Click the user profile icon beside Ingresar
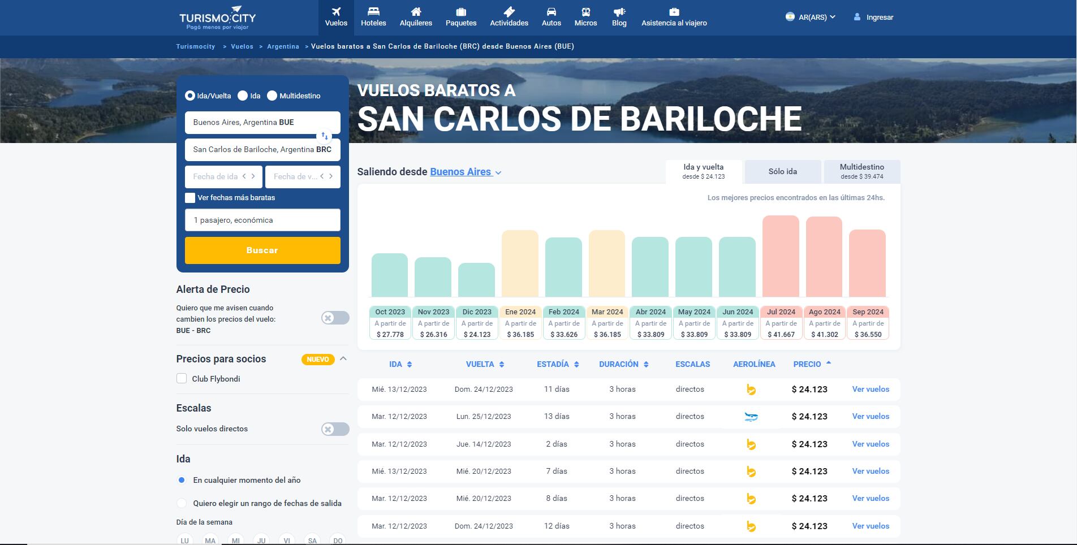Image resolution: width=1077 pixels, height=545 pixels. (x=857, y=17)
